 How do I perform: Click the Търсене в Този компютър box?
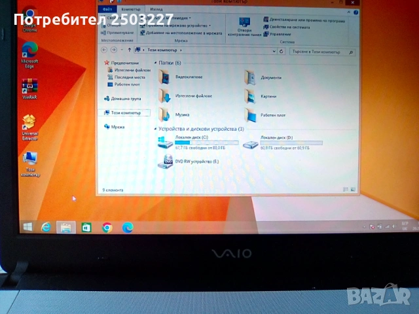pos(323,52)
